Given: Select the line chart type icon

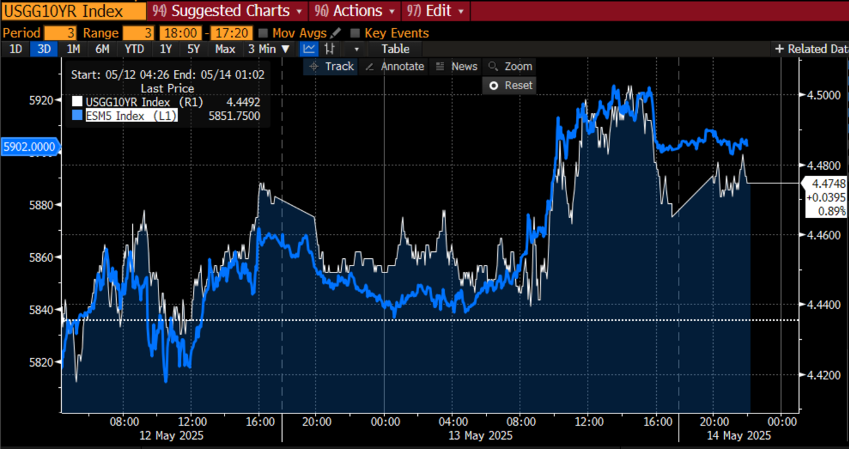Looking at the screenshot, I should (308, 49).
